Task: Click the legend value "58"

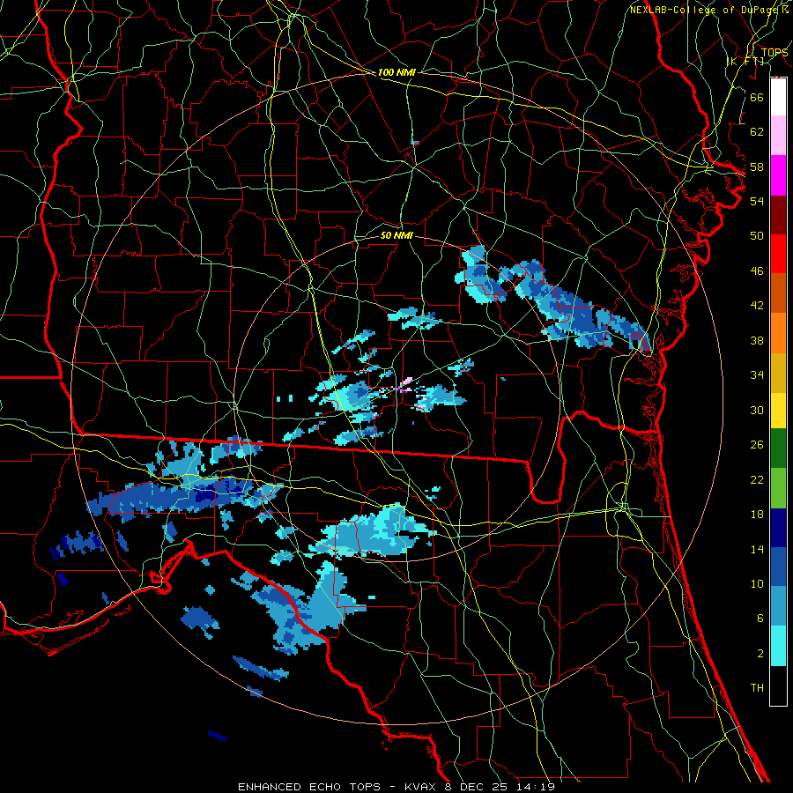Action: coord(757,167)
